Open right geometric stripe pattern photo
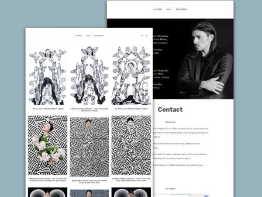The height and width of the screenshot is (197, 262). pyautogui.click(x=131, y=145)
